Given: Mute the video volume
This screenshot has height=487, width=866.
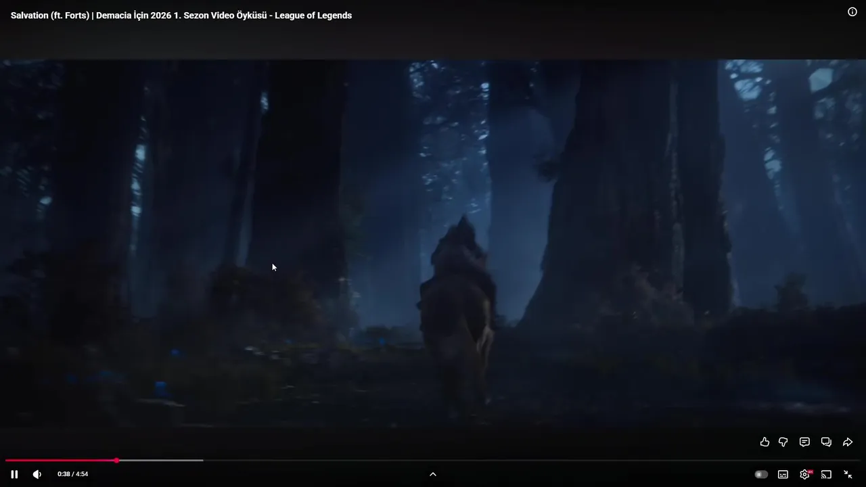Looking at the screenshot, I should [37, 474].
